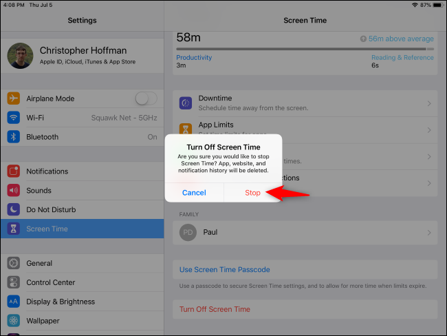Open the Sounds settings row

pyautogui.click(x=82, y=191)
